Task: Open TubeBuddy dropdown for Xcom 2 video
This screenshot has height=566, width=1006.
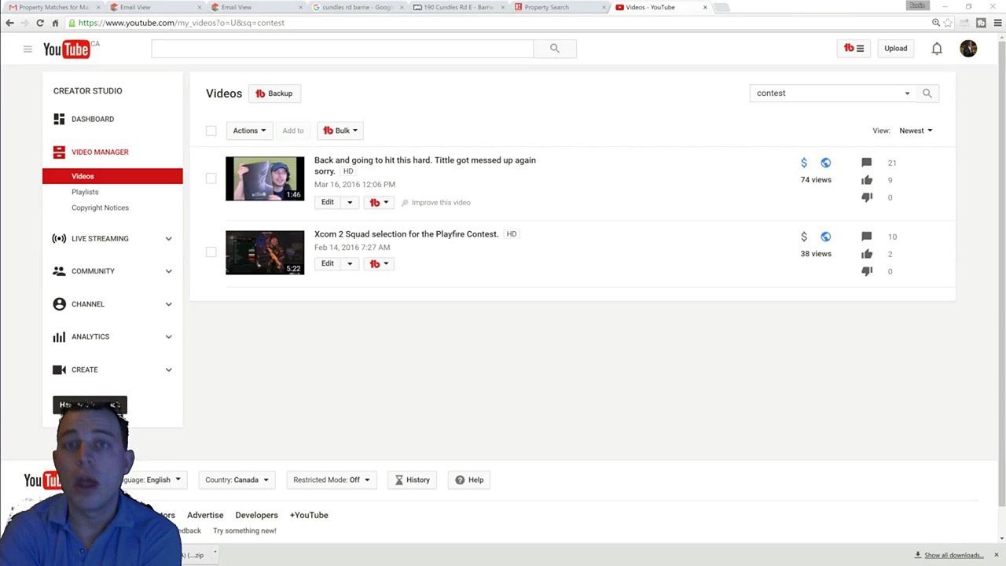Action: tap(379, 264)
